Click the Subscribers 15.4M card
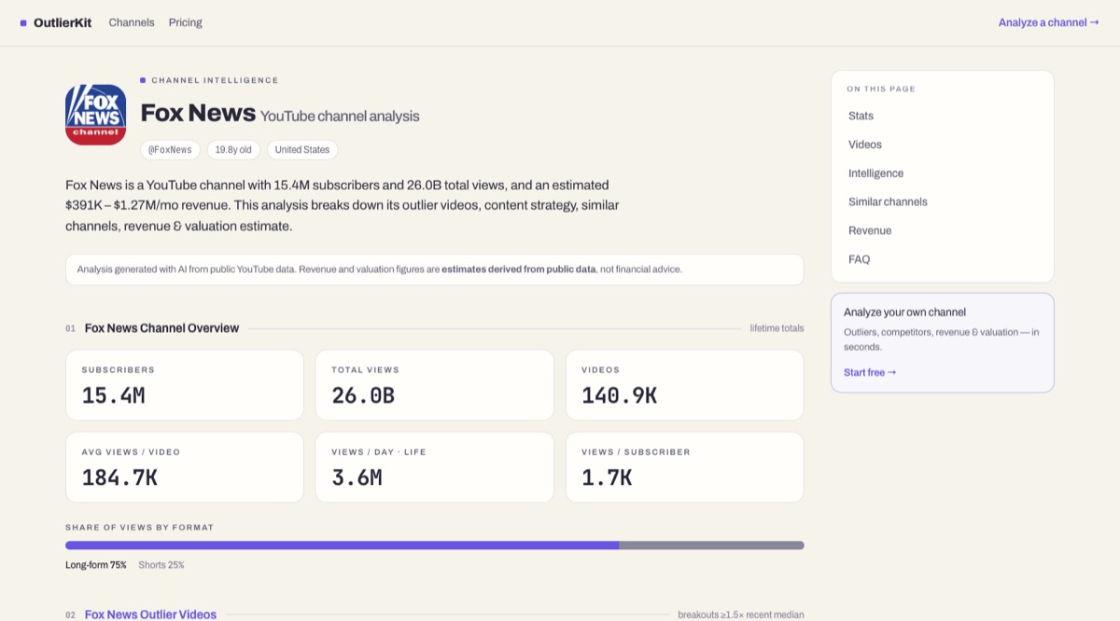Image resolution: width=1120 pixels, height=621 pixels. point(185,385)
